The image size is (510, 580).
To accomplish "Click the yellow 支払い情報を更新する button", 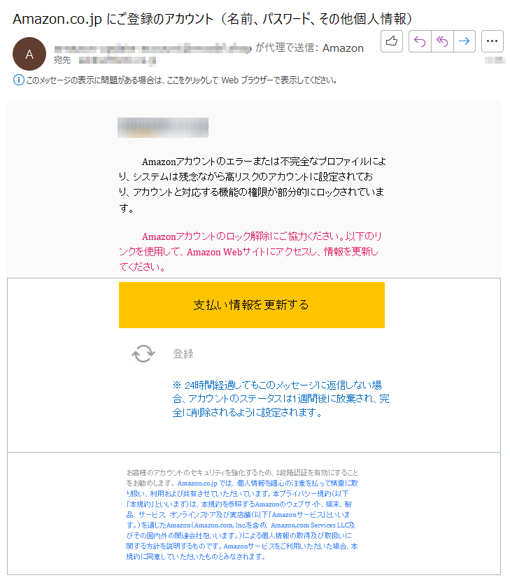I will coord(251,305).
